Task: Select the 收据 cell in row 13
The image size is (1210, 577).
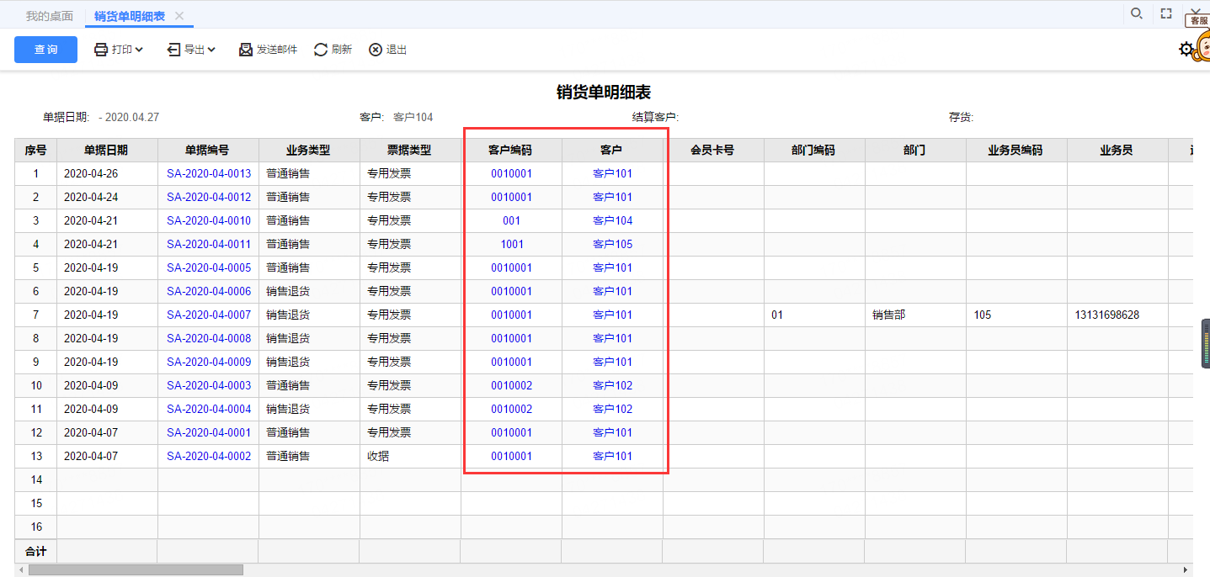Action: pos(410,457)
